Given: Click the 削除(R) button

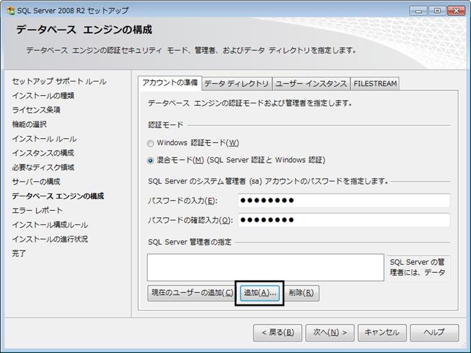Looking at the screenshot, I should point(301,293).
